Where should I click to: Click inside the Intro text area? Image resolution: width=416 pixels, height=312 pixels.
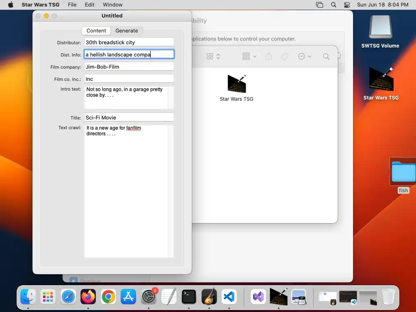126,97
